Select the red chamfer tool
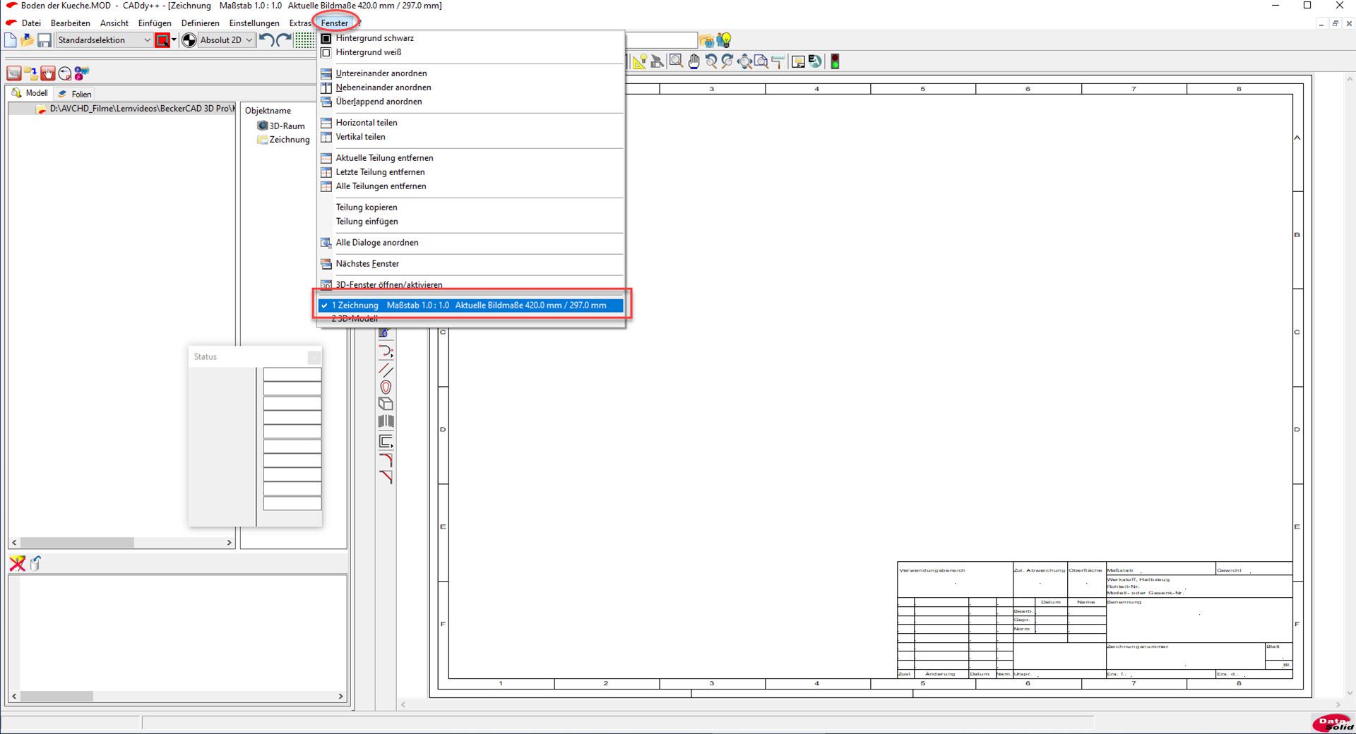The height and width of the screenshot is (734, 1356). [386, 477]
